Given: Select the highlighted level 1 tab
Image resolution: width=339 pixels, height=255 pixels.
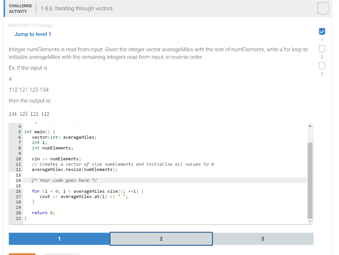Looking at the screenshot, I should (59, 238).
